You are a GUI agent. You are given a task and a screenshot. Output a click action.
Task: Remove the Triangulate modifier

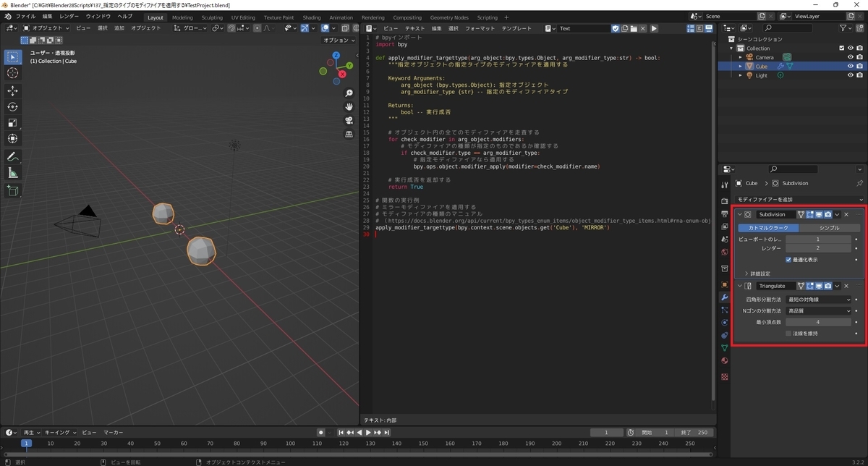pos(846,286)
